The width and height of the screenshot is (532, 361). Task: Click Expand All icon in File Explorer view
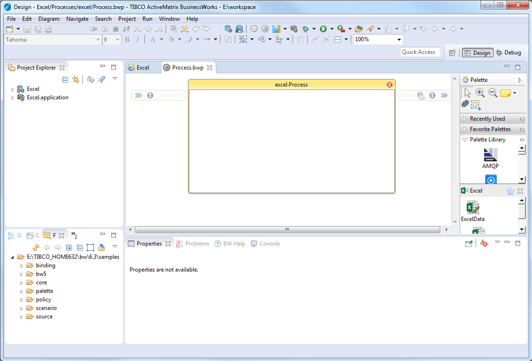click(x=69, y=247)
